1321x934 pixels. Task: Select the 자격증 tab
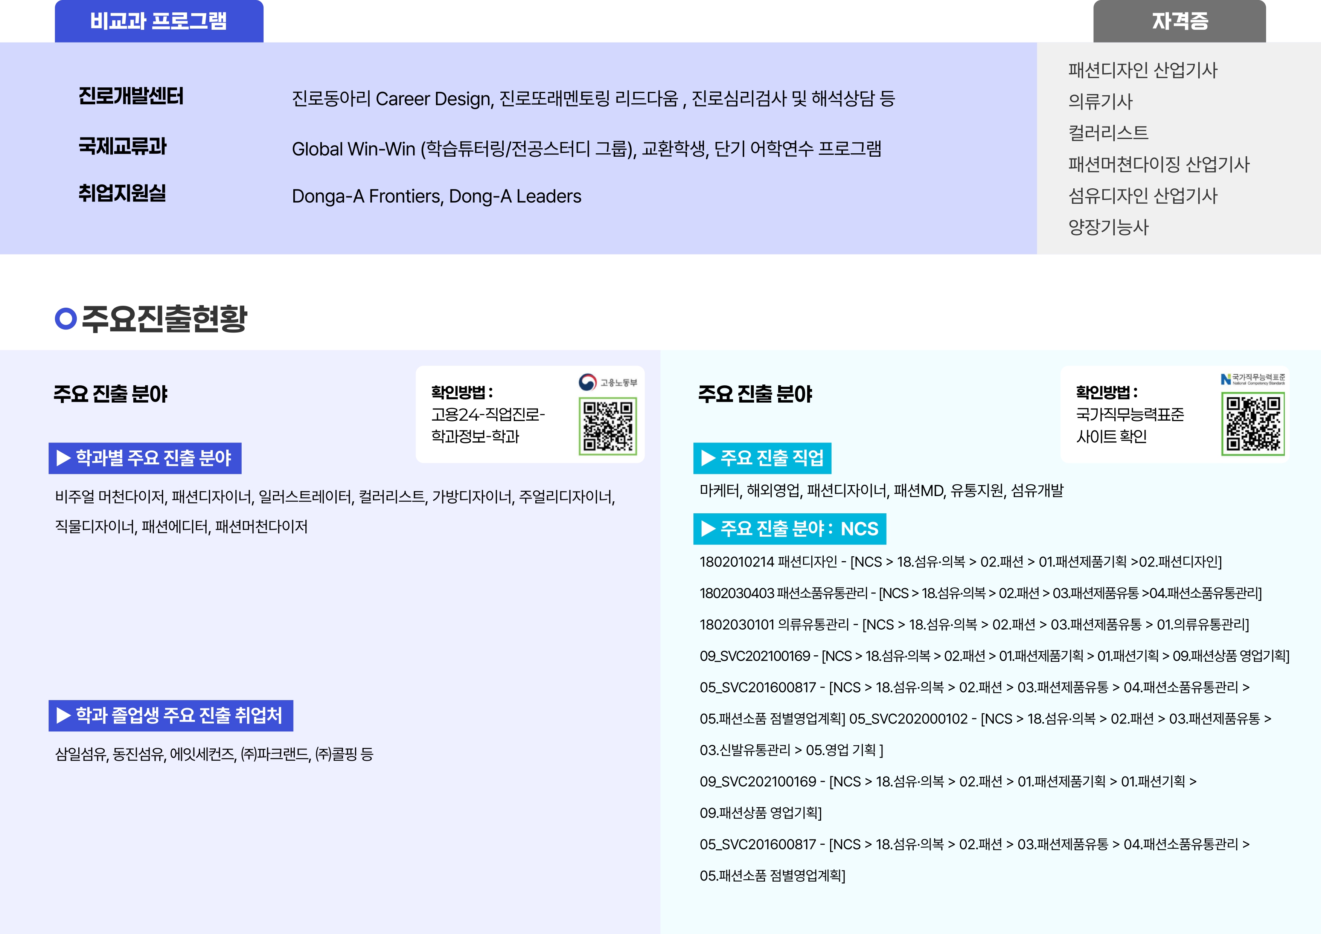click(1179, 21)
